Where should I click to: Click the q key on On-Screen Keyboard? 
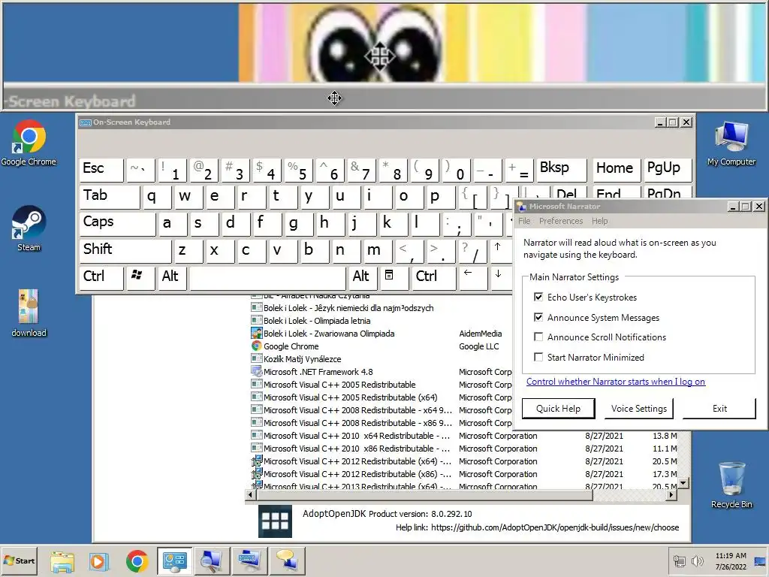click(x=156, y=196)
